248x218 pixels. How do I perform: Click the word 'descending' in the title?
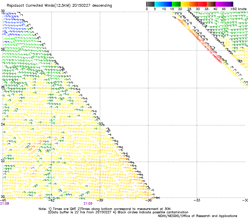[102, 6]
